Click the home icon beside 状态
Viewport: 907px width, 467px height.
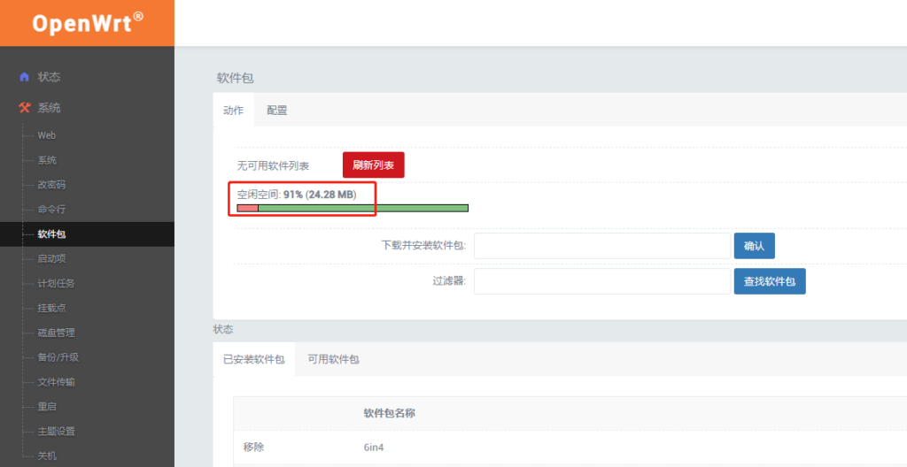pyautogui.click(x=24, y=77)
